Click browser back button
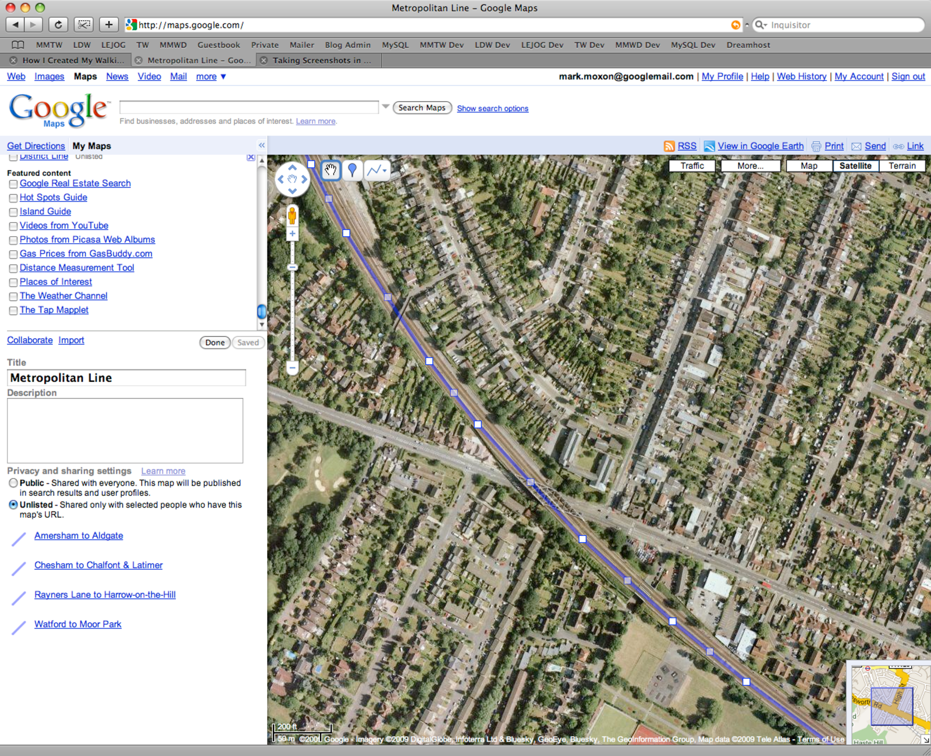This screenshot has width=931, height=756. [15, 24]
